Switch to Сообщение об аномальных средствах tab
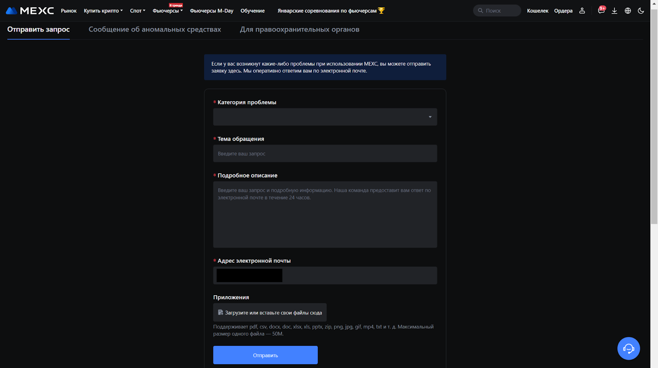This screenshot has width=658, height=368. (x=155, y=30)
